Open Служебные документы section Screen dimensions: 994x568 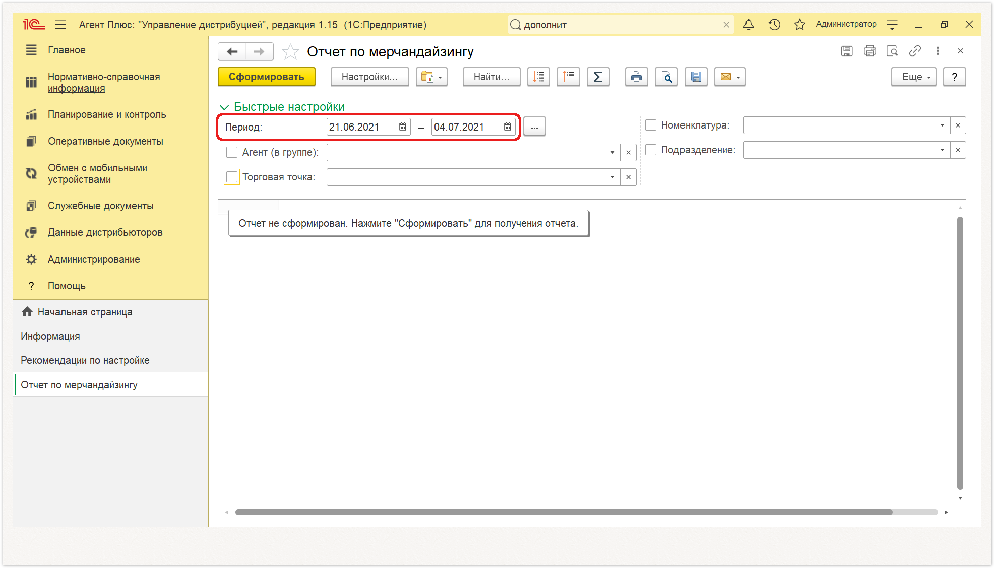tap(100, 206)
